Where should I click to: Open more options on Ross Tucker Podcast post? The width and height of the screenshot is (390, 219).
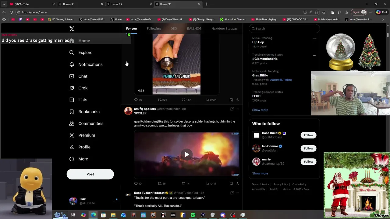(x=237, y=193)
